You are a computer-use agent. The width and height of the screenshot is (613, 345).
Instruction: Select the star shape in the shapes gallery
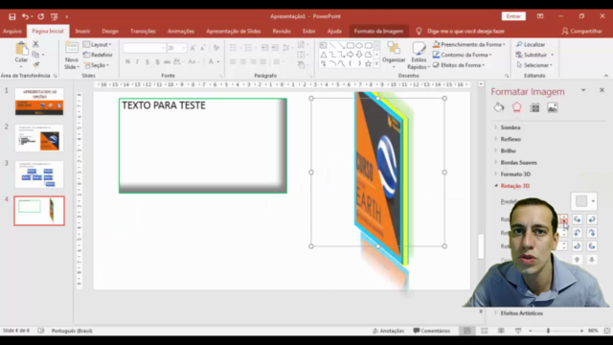pyautogui.click(x=368, y=64)
